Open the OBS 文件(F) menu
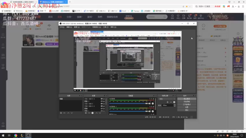Screen dimensions: 246x138 pyautogui.click(x=62, y=27)
